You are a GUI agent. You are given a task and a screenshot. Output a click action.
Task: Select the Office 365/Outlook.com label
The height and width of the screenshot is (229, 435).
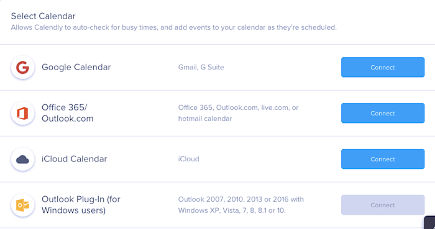tap(67, 113)
